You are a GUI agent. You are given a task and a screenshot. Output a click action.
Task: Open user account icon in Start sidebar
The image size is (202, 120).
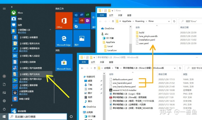click(4, 76)
